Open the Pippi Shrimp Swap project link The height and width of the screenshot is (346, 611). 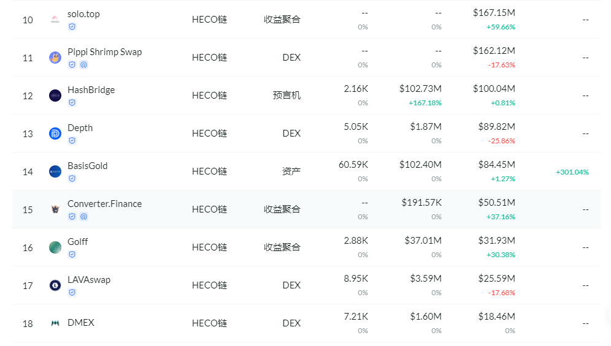104,52
